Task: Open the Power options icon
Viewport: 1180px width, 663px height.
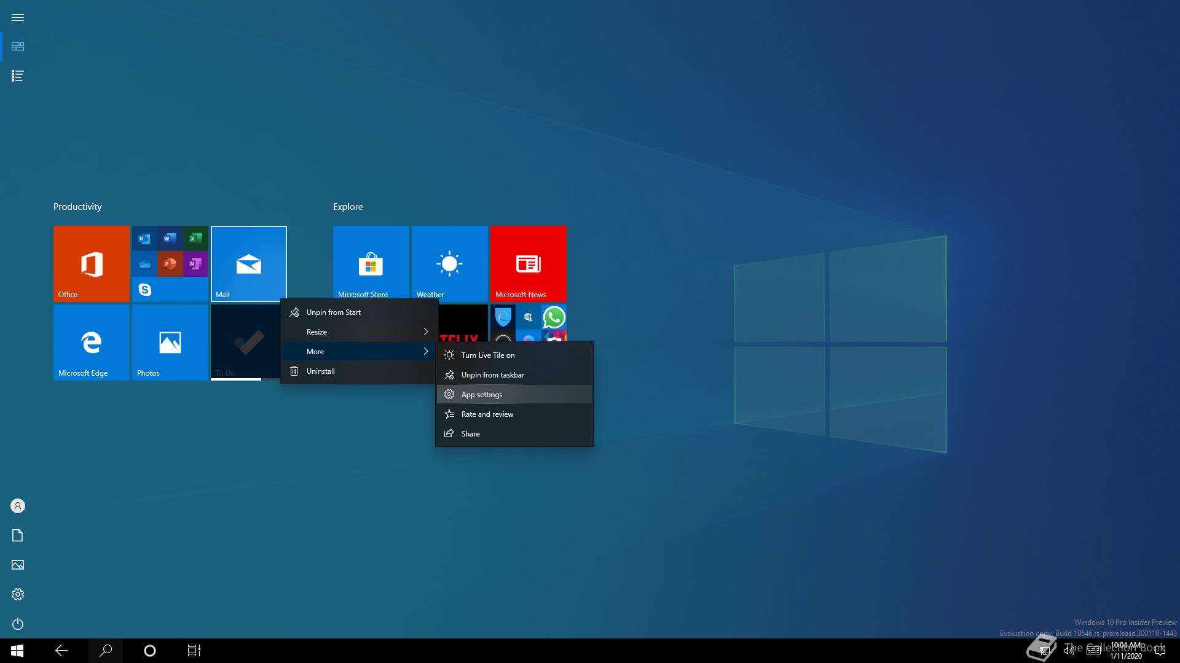Action: [x=18, y=624]
